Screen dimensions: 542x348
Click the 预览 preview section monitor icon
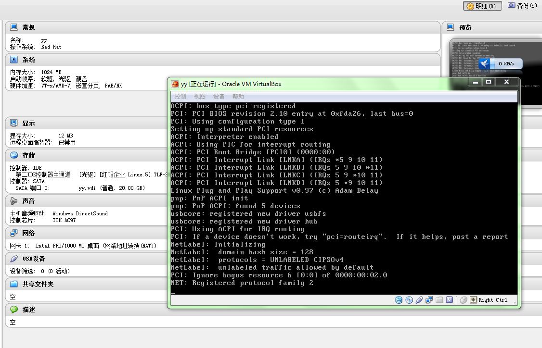(x=451, y=27)
